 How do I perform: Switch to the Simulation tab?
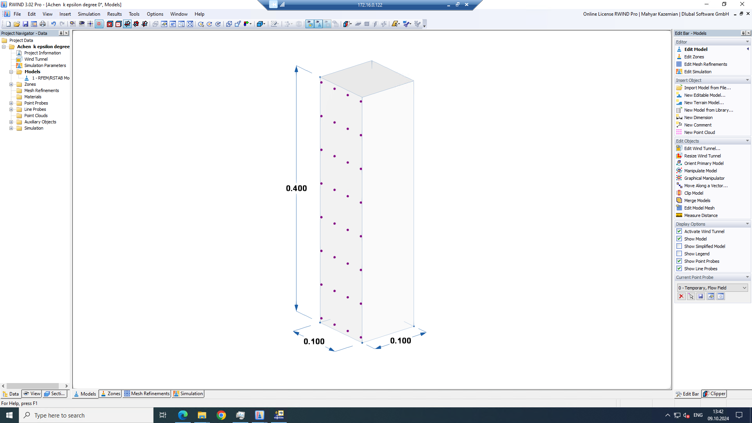(192, 394)
